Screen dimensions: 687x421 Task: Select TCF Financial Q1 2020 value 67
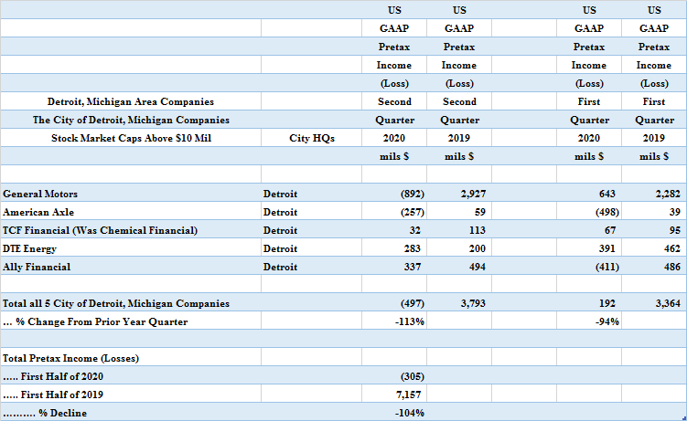tap(610, 230)
